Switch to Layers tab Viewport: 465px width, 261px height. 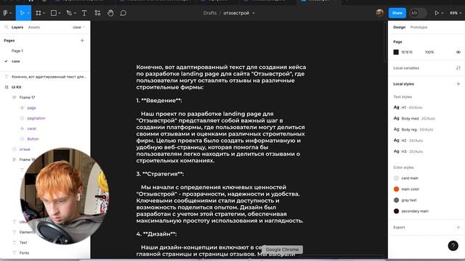[x=17, y=28]
